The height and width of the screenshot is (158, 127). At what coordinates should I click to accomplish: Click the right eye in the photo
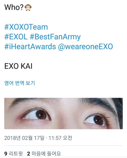(96, 120)
